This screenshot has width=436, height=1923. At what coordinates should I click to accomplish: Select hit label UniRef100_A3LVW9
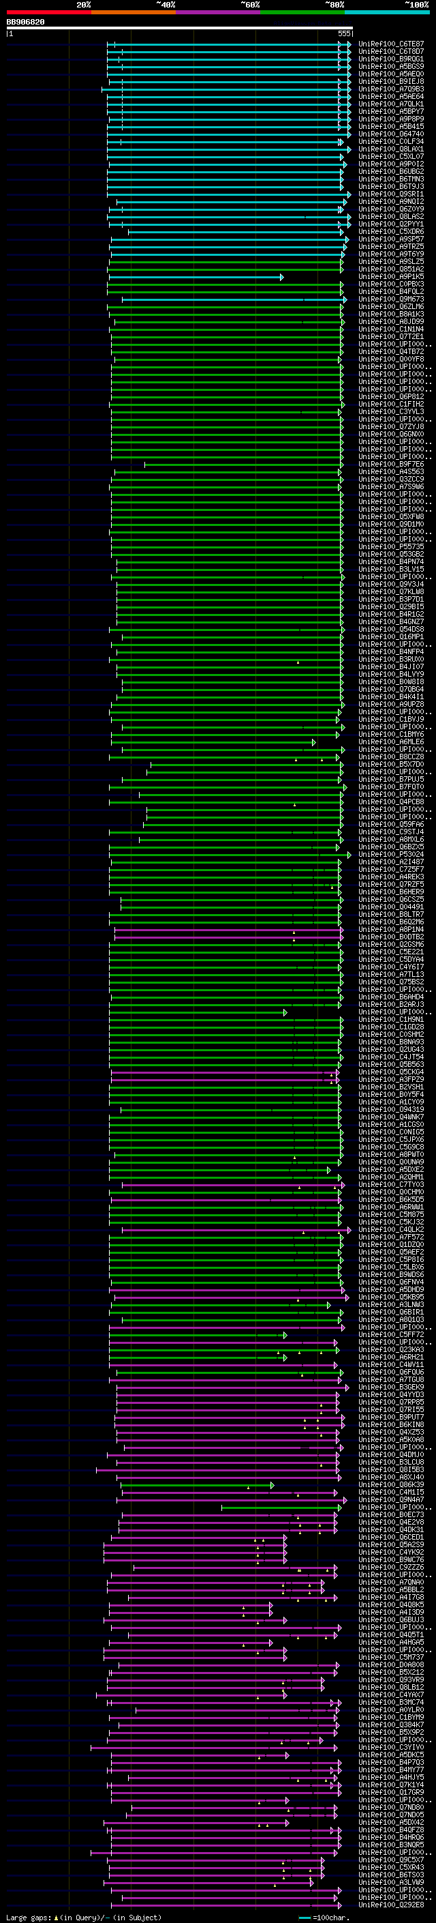(391, 1882)
